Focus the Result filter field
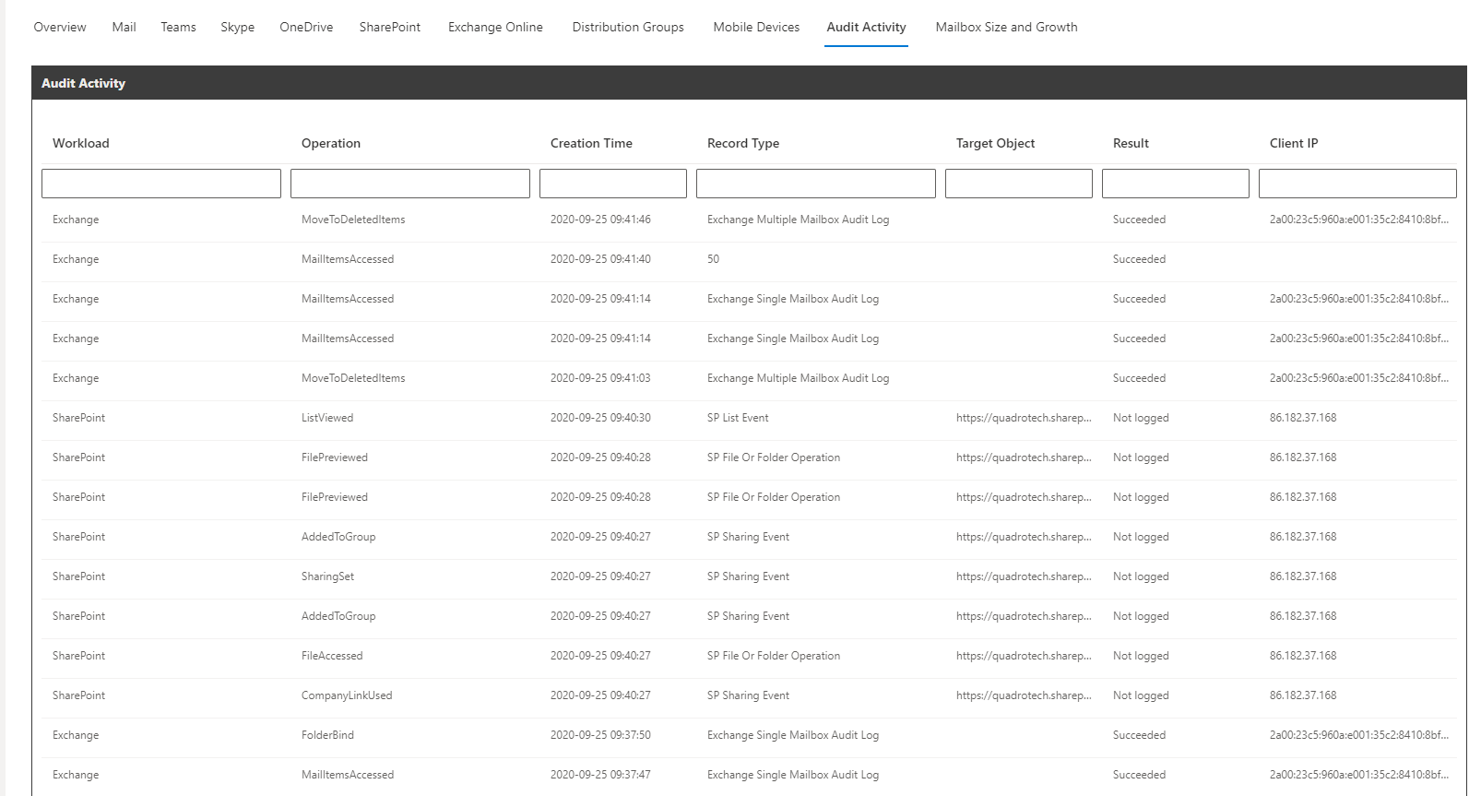 (1176, 184)
